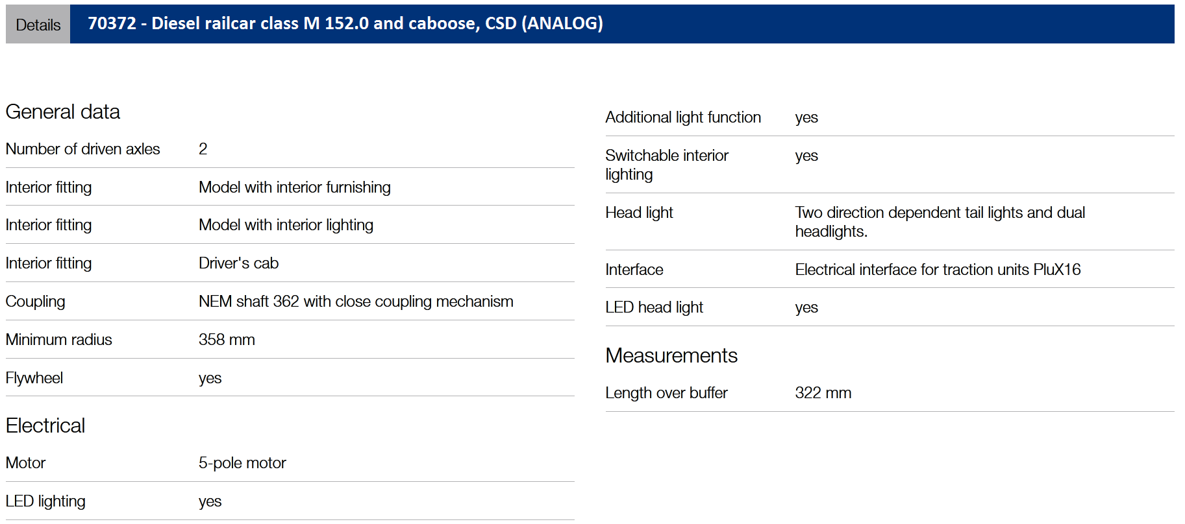
Task: Click the LED lighting label
Action: click(x=45, y=501)
